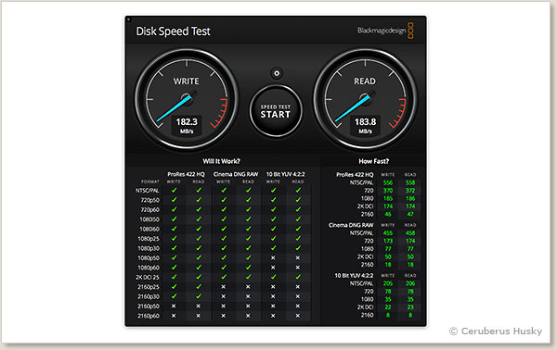Click 10 Bit YUV NTSC/PAL read value 206
Viewport: 557px width, 350px height.
410,283
